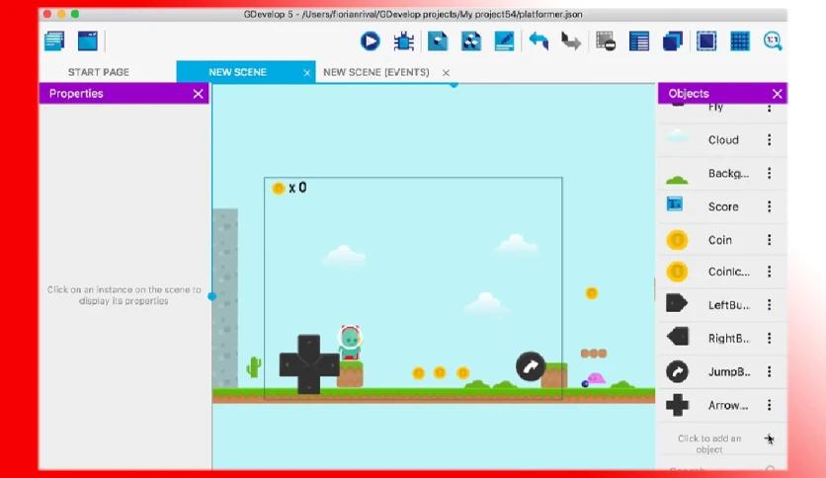
Task: Open the New Scene (Events) tab
Action: click(x=376, y=72)
